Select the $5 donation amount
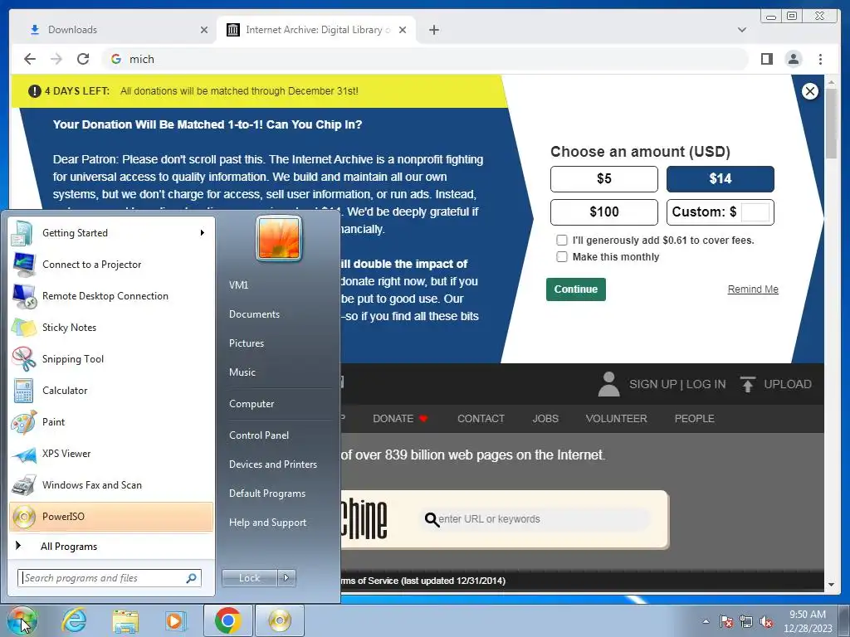This screenshot has width=850, height=637. (604, 179)
